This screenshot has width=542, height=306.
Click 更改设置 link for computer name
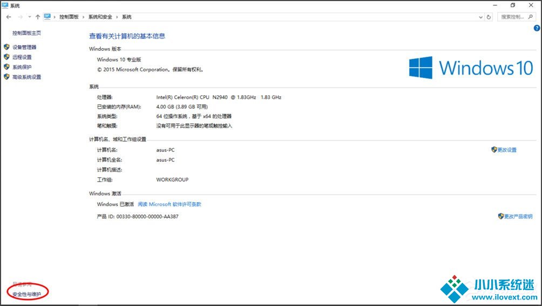pos(507,150)
